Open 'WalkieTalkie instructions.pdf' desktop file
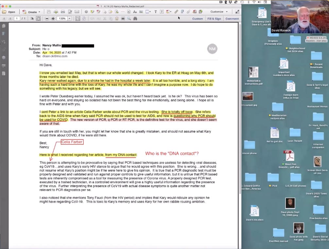 coord(253,76)
